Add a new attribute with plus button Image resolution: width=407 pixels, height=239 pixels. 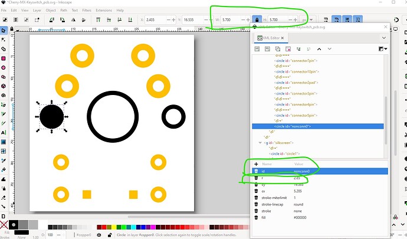(256, 164)
